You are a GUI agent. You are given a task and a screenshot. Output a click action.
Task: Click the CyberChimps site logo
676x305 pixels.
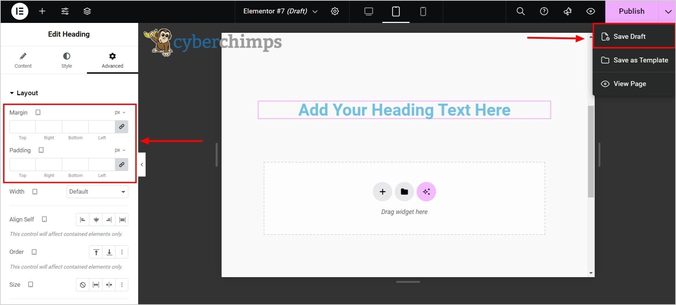[x=213, y=42]
